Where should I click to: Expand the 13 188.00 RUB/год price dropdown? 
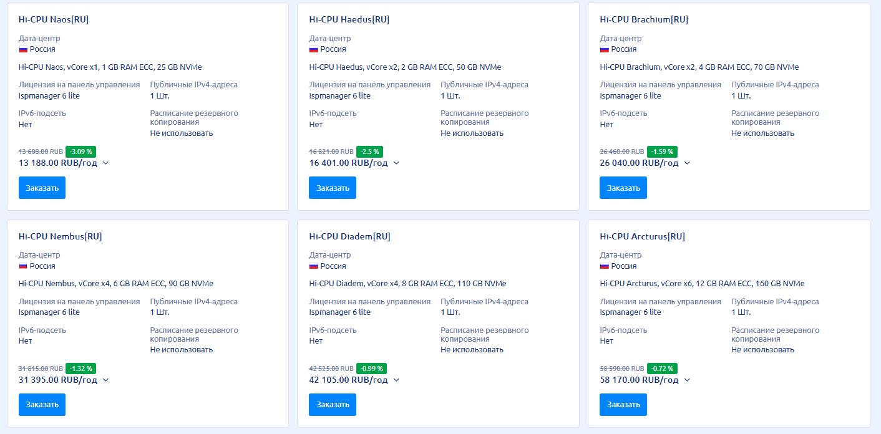click(105, 163)
